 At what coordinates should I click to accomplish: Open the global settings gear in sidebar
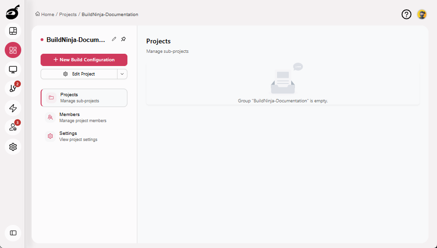13,147
